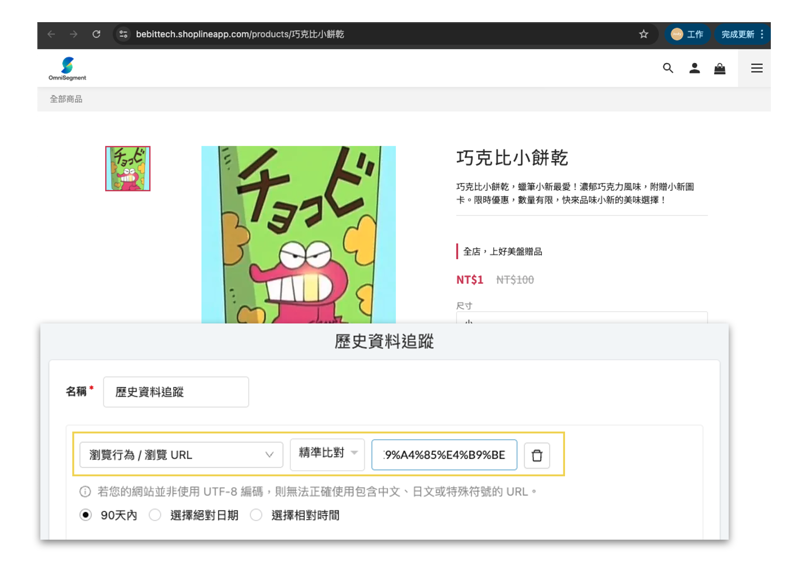
Task: Open the search on the storefront
Action: coord(668,68)
